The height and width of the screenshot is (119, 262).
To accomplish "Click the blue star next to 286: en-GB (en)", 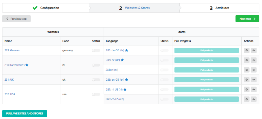I will click(x=126, y=80).
